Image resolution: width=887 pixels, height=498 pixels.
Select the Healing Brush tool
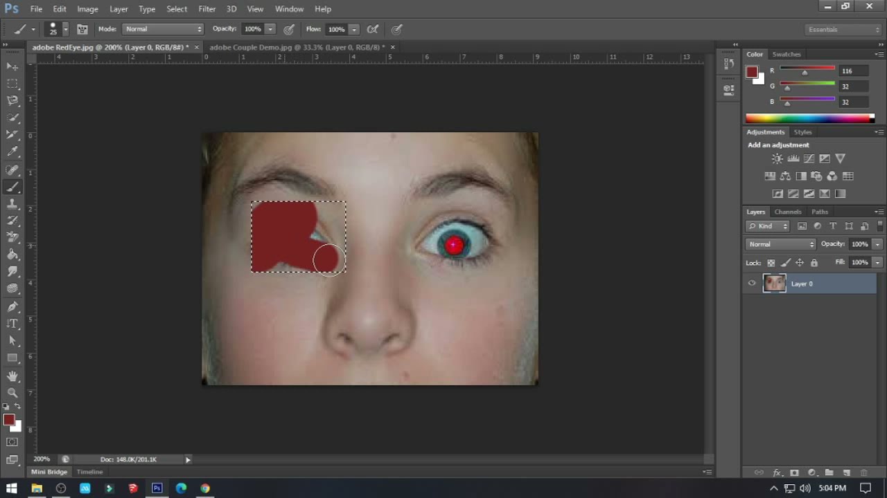[x=12, y=169]
